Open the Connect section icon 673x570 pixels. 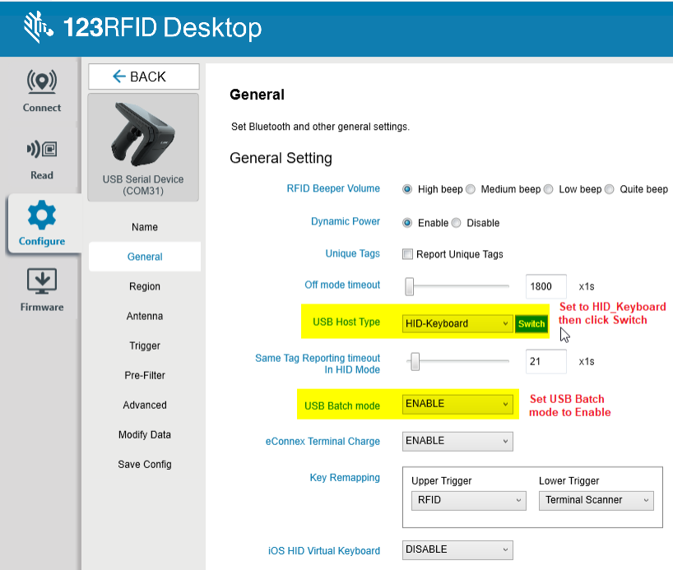[x=42, y=81]
